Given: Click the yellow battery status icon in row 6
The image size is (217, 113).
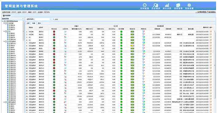Looking at the screenshot, I should (132, 46).
